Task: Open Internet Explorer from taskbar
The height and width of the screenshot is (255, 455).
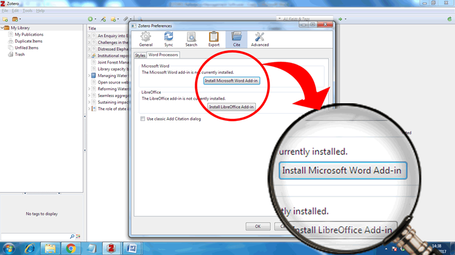Action: (30, 248)
